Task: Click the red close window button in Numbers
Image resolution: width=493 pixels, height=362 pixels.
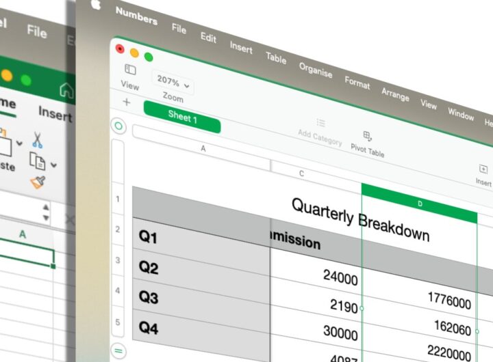Action: pyautogui.click(x=120, y=48)
